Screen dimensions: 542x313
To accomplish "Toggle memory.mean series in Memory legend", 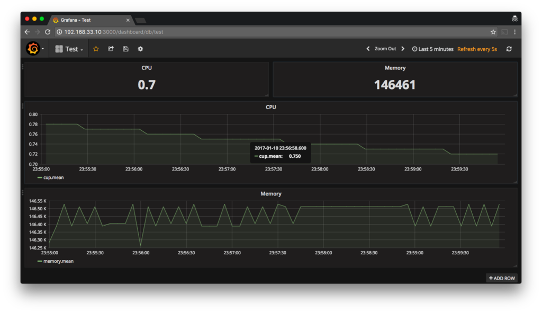I will pyautogui.click(x=58, y=261).
